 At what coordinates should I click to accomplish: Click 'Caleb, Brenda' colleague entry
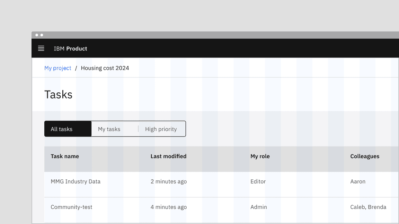[368, 207]
